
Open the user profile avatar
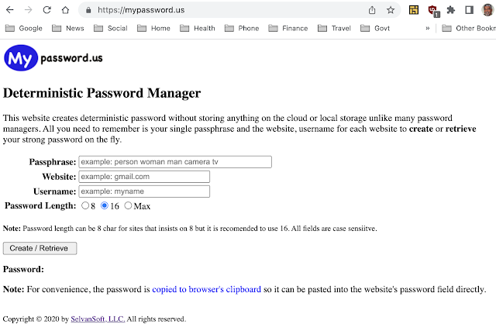(x=488, y=10)
